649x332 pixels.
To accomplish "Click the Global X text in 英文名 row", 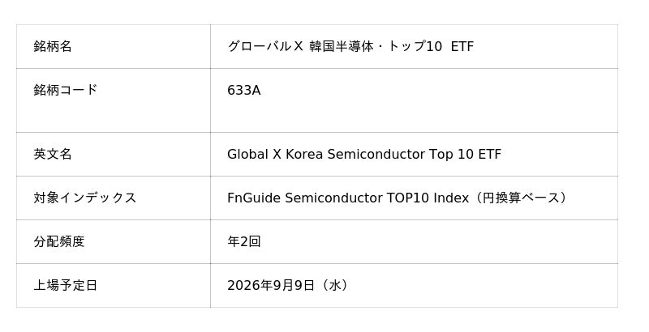I will coord(254,155).
